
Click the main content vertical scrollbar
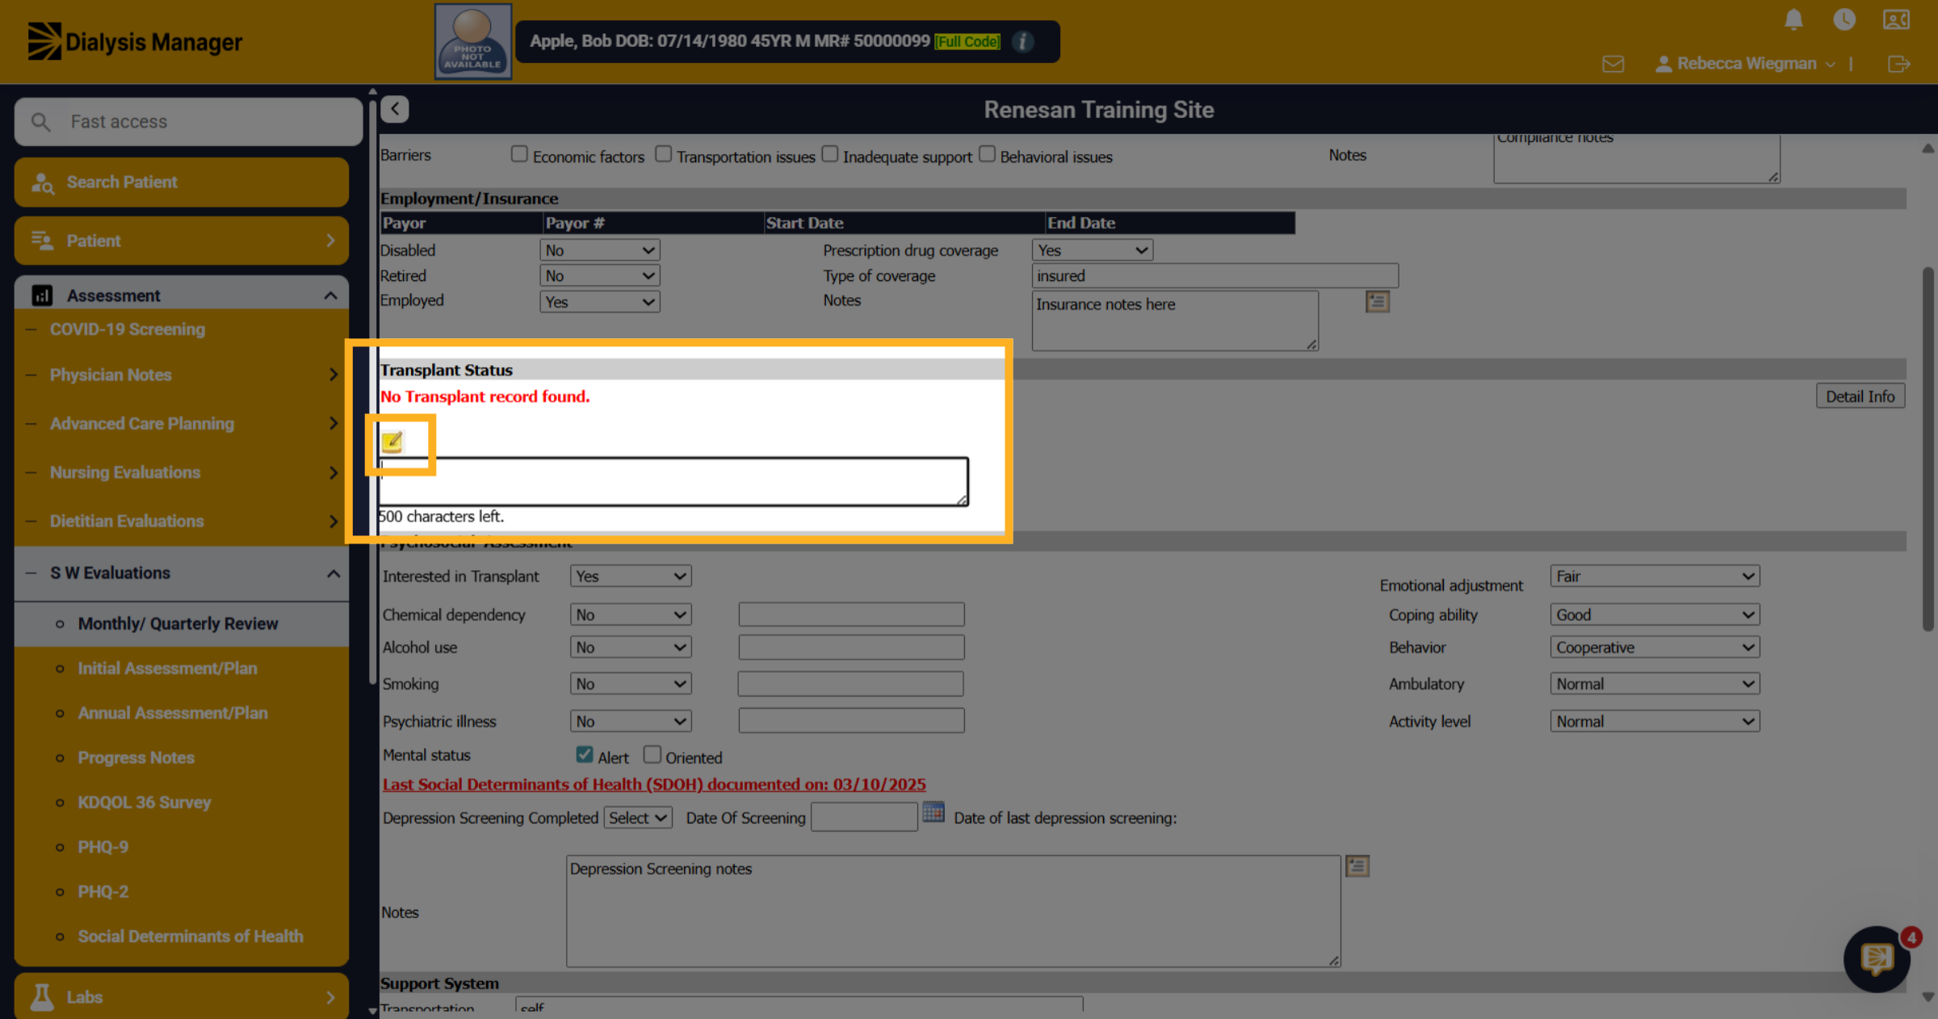coord(1928,449)
